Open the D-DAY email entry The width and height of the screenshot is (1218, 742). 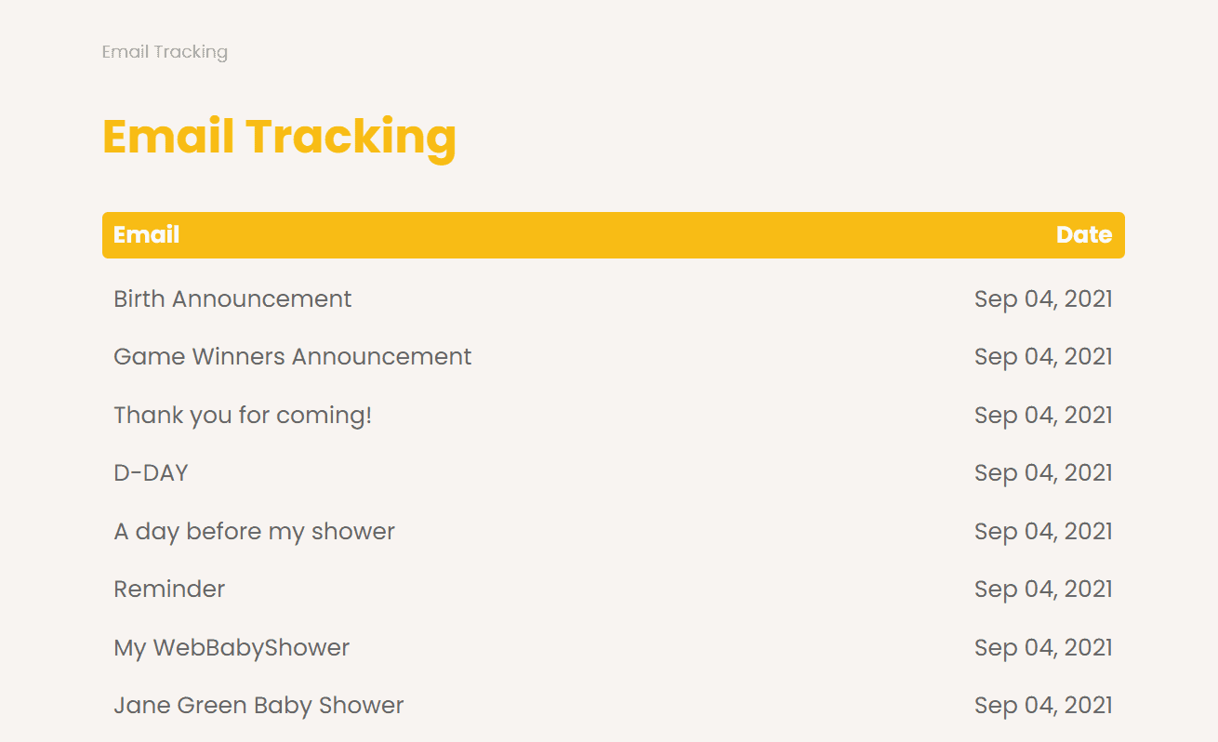click(x=151, y=472)
